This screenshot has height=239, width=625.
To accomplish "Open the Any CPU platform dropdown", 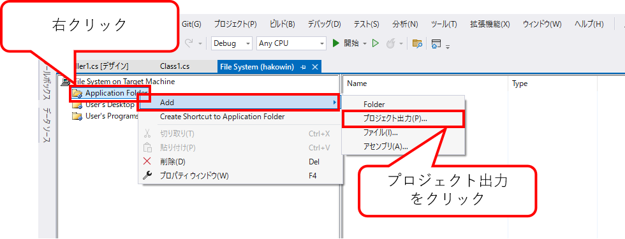I will pyautogui.click(x=291, y=43).
